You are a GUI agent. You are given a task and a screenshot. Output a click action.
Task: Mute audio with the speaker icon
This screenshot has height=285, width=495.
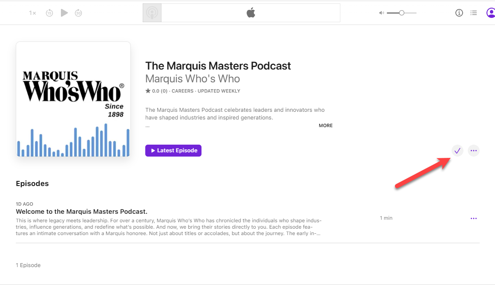[x=381, y=13]
